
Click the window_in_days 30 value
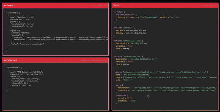coord(29,85)
